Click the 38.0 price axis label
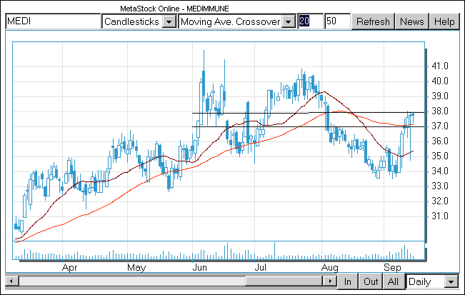 (440, 111)
